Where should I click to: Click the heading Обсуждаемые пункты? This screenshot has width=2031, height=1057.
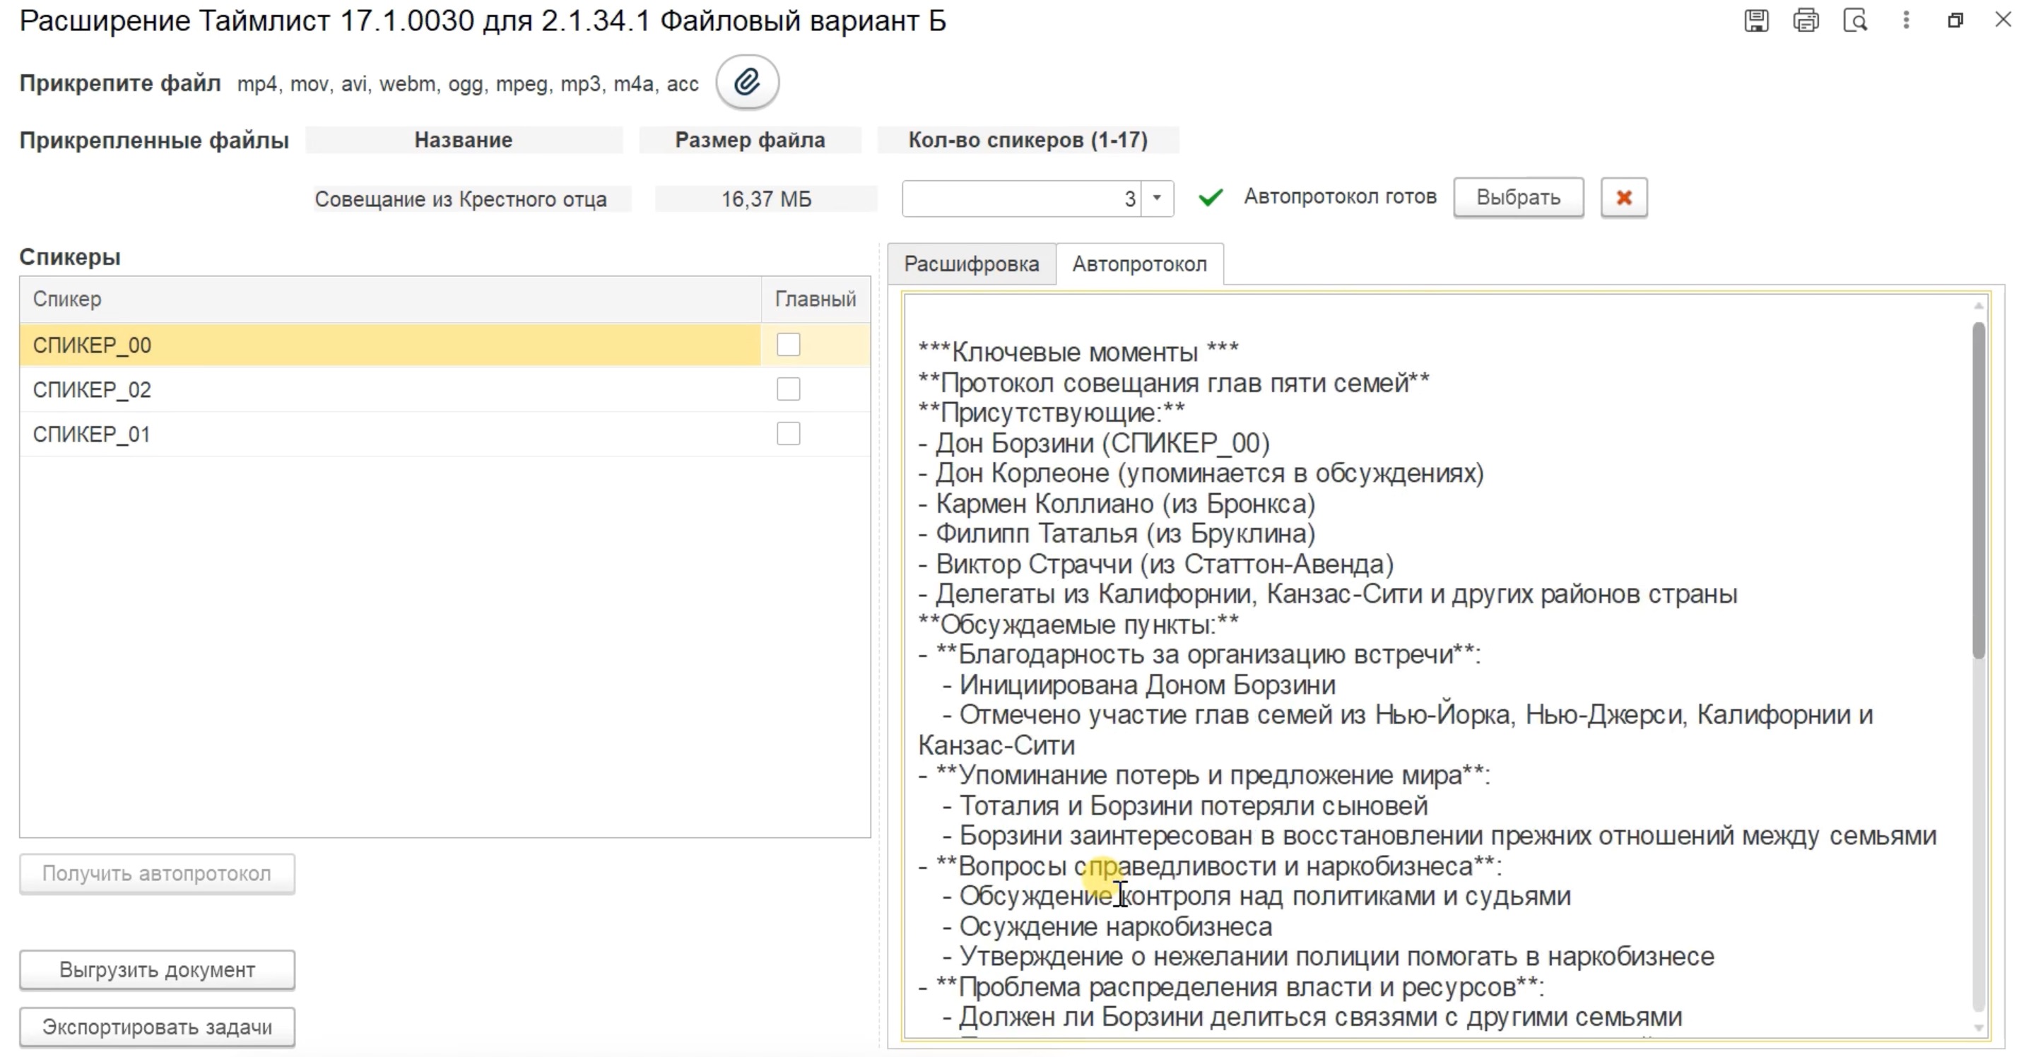pyautogui.click(x=1078, y=625)
